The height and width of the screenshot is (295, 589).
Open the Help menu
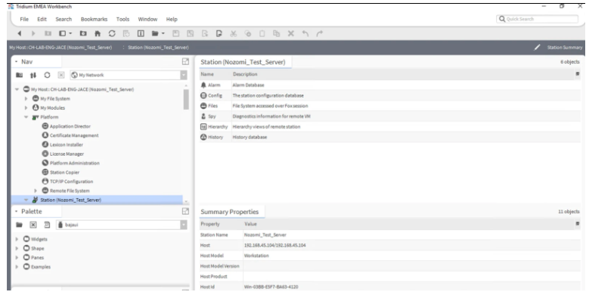(172, 19)
